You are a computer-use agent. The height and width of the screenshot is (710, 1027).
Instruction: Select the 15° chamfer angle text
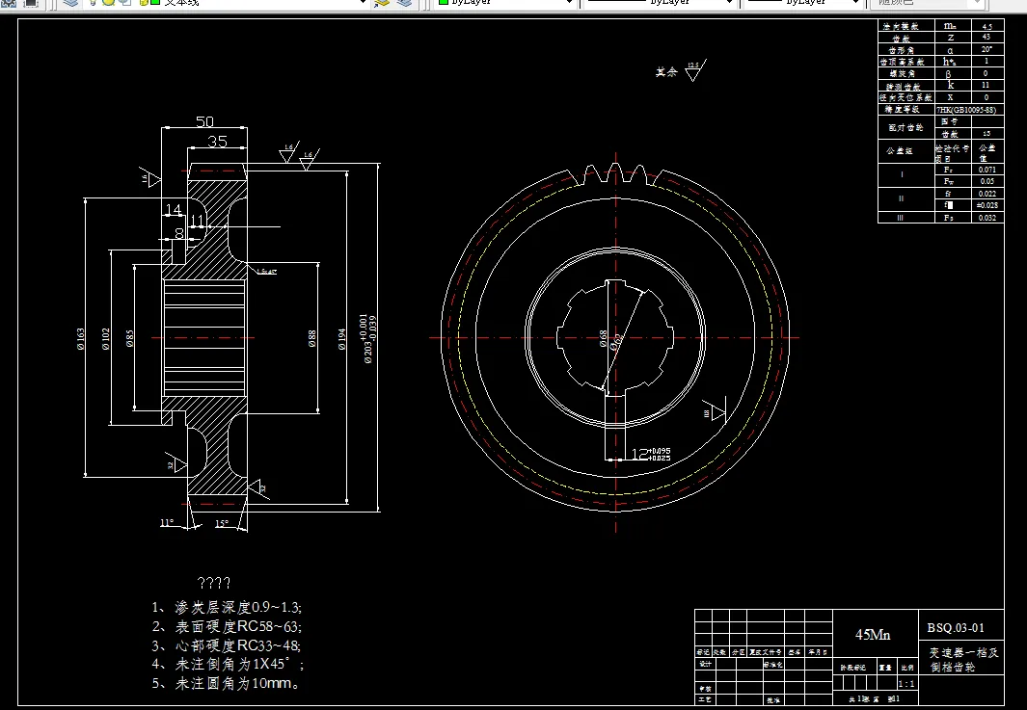(222, 523)
